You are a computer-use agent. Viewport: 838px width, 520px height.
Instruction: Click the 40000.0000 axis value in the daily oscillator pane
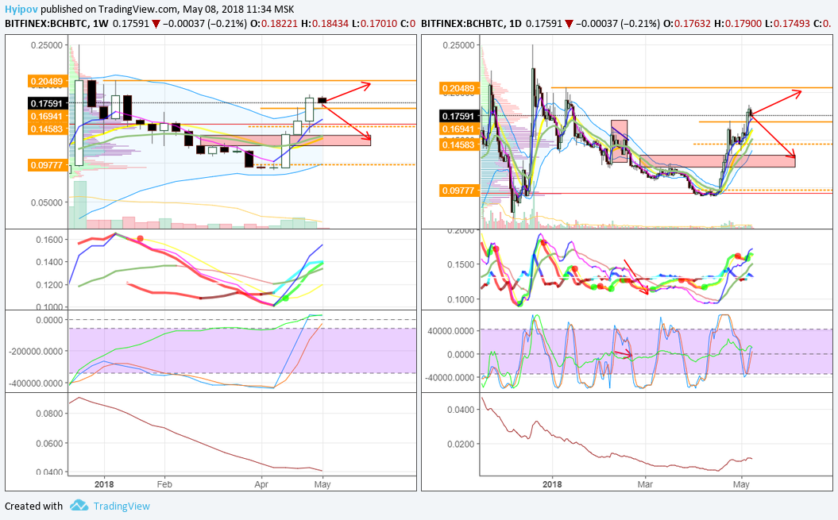point(450,331)
